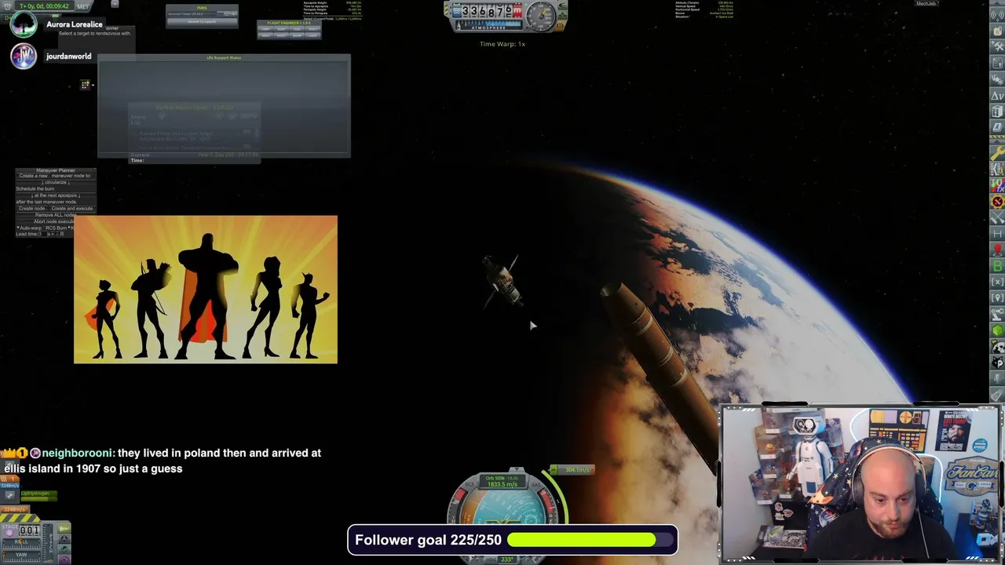
Task: Open the colorful grid app launcher icon
Action: [x=85, y=85]
